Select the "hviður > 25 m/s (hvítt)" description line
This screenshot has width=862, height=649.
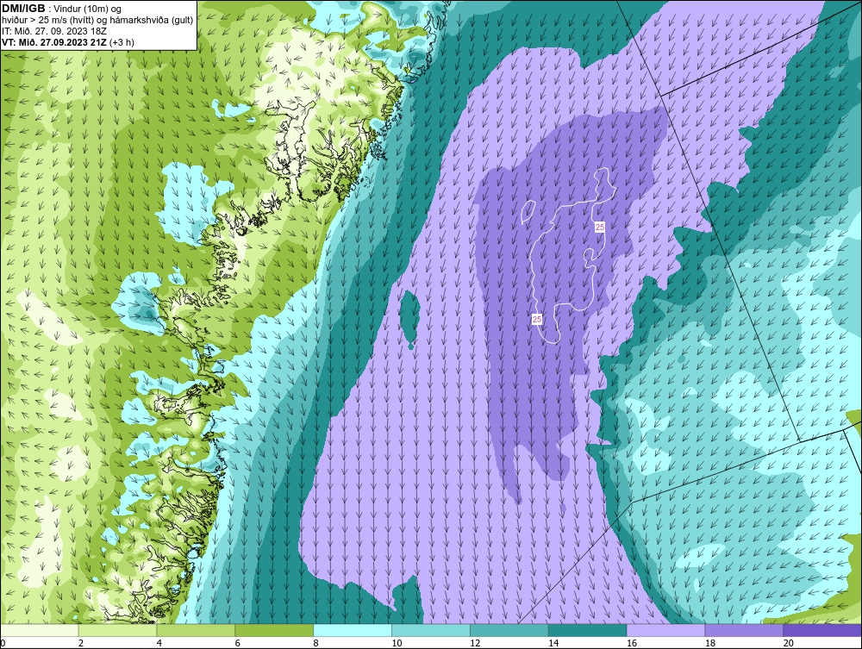coord(97,20)
